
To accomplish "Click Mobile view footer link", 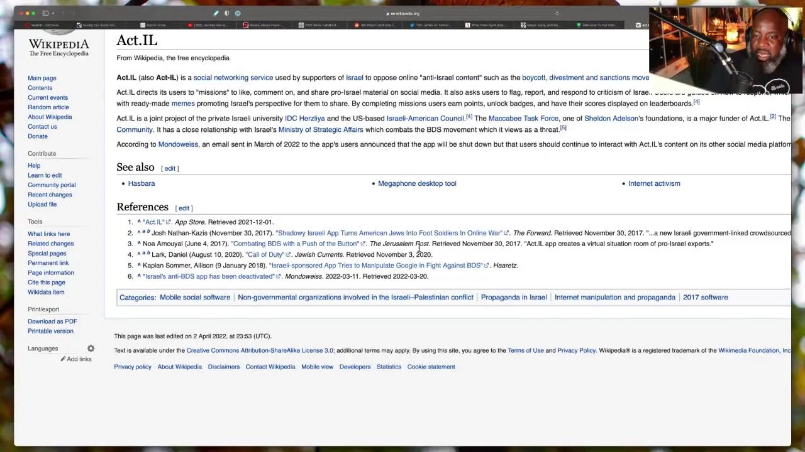I will pos(317,367).
